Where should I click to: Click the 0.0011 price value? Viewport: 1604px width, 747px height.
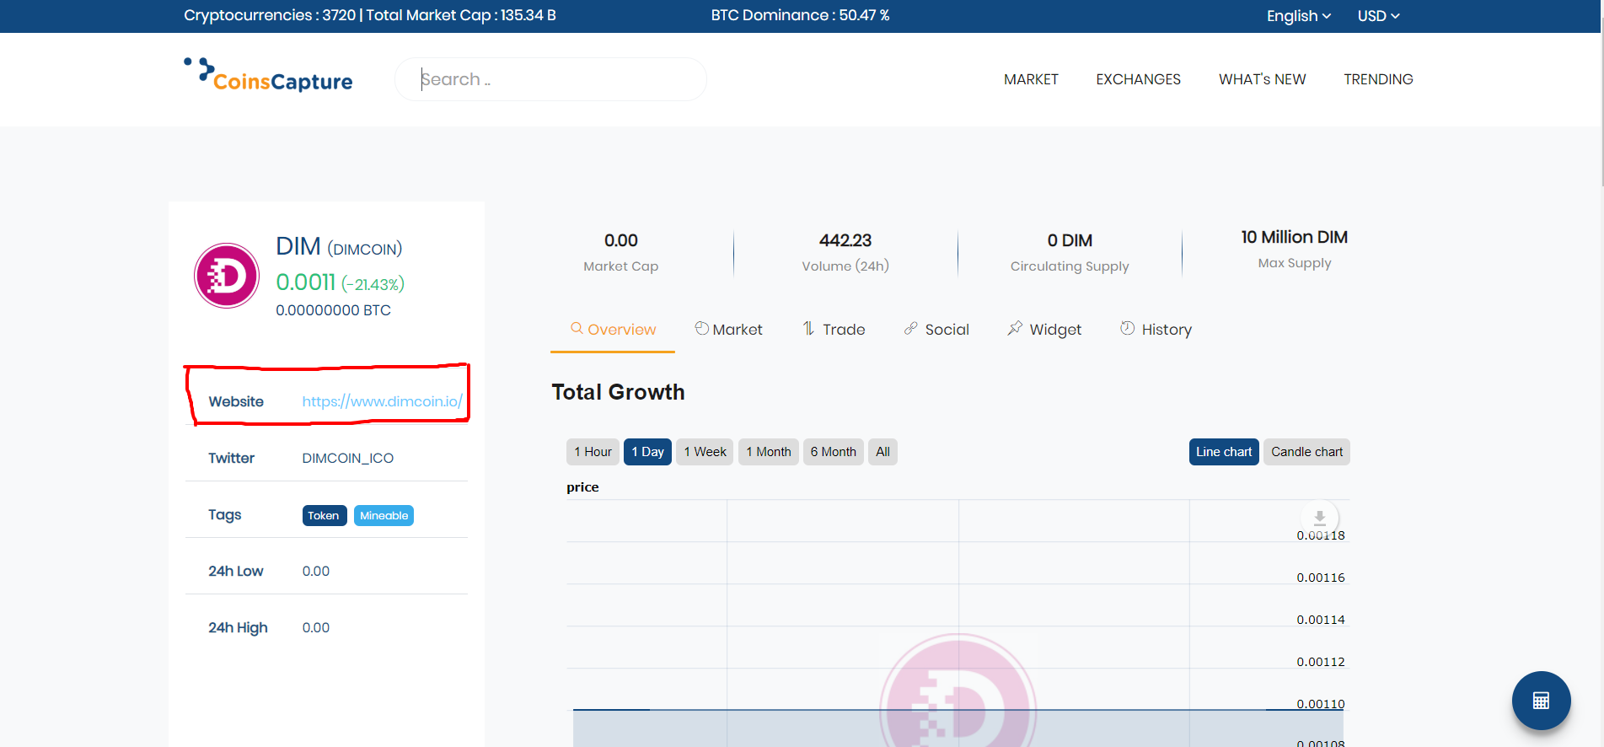point(306,282)
